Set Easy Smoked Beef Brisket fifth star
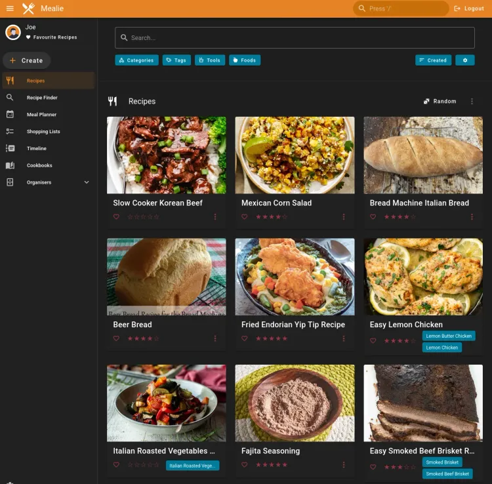492x484 pixels. point(413,467)
